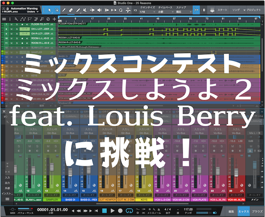Open the track list panel icon
This screenshot has width=265, height=217.
4,19
